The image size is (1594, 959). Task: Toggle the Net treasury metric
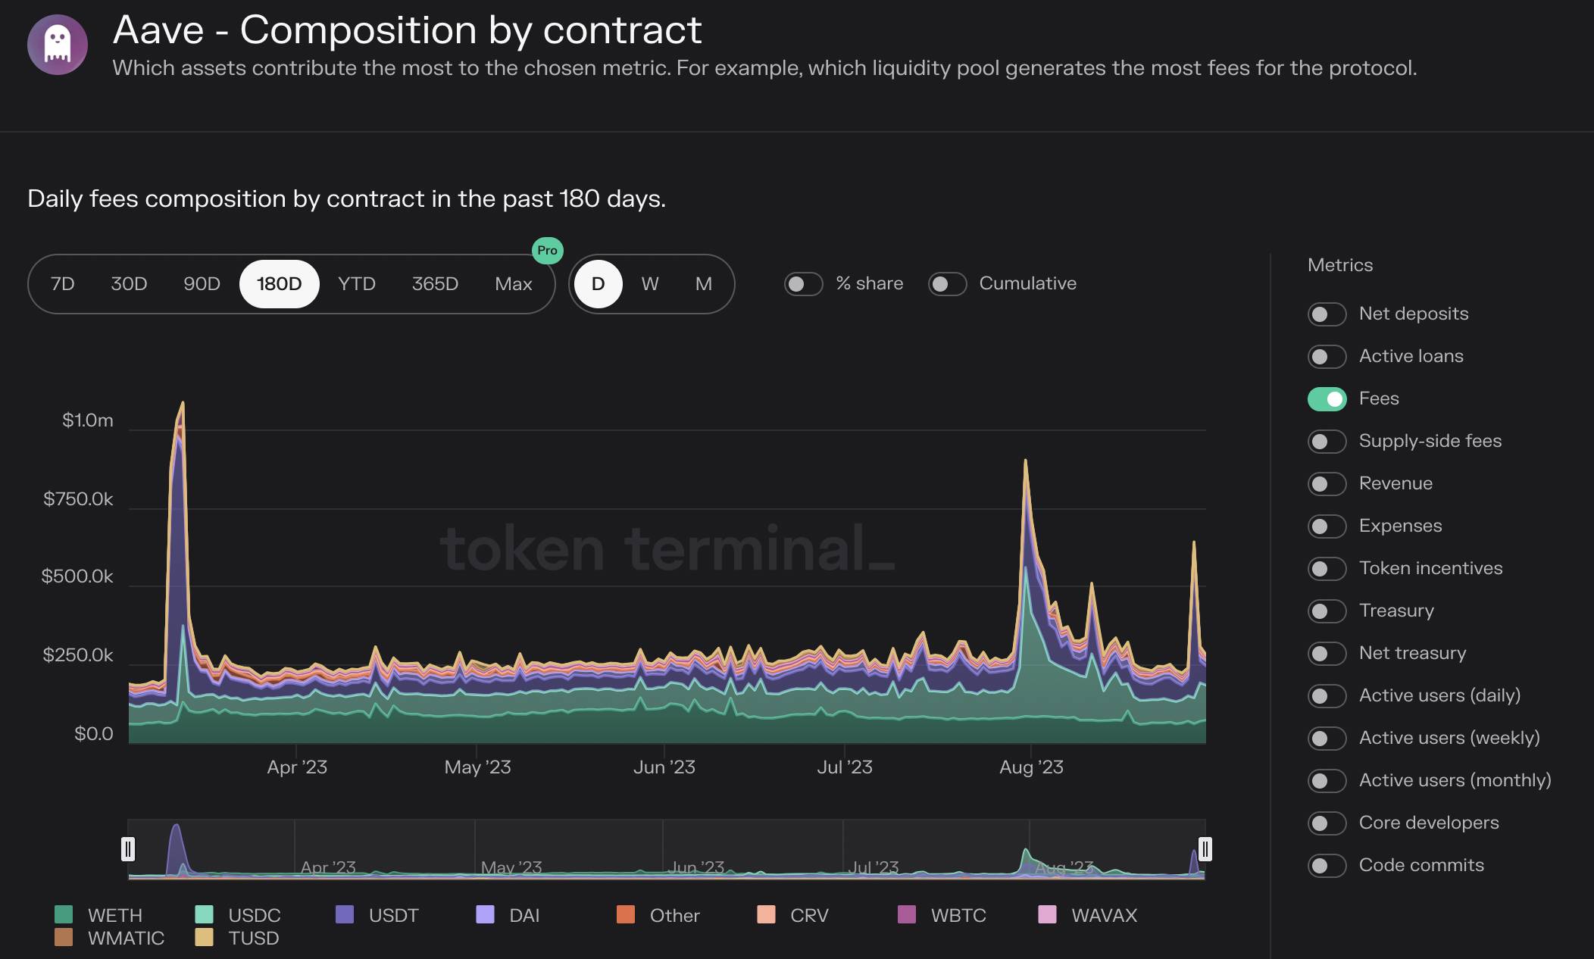coord(1327,654)
